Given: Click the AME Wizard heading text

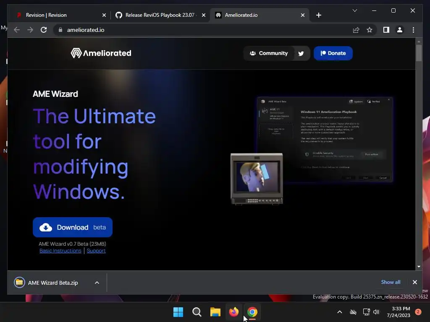Looking at the screenshot, I should (x=55, y=94).
